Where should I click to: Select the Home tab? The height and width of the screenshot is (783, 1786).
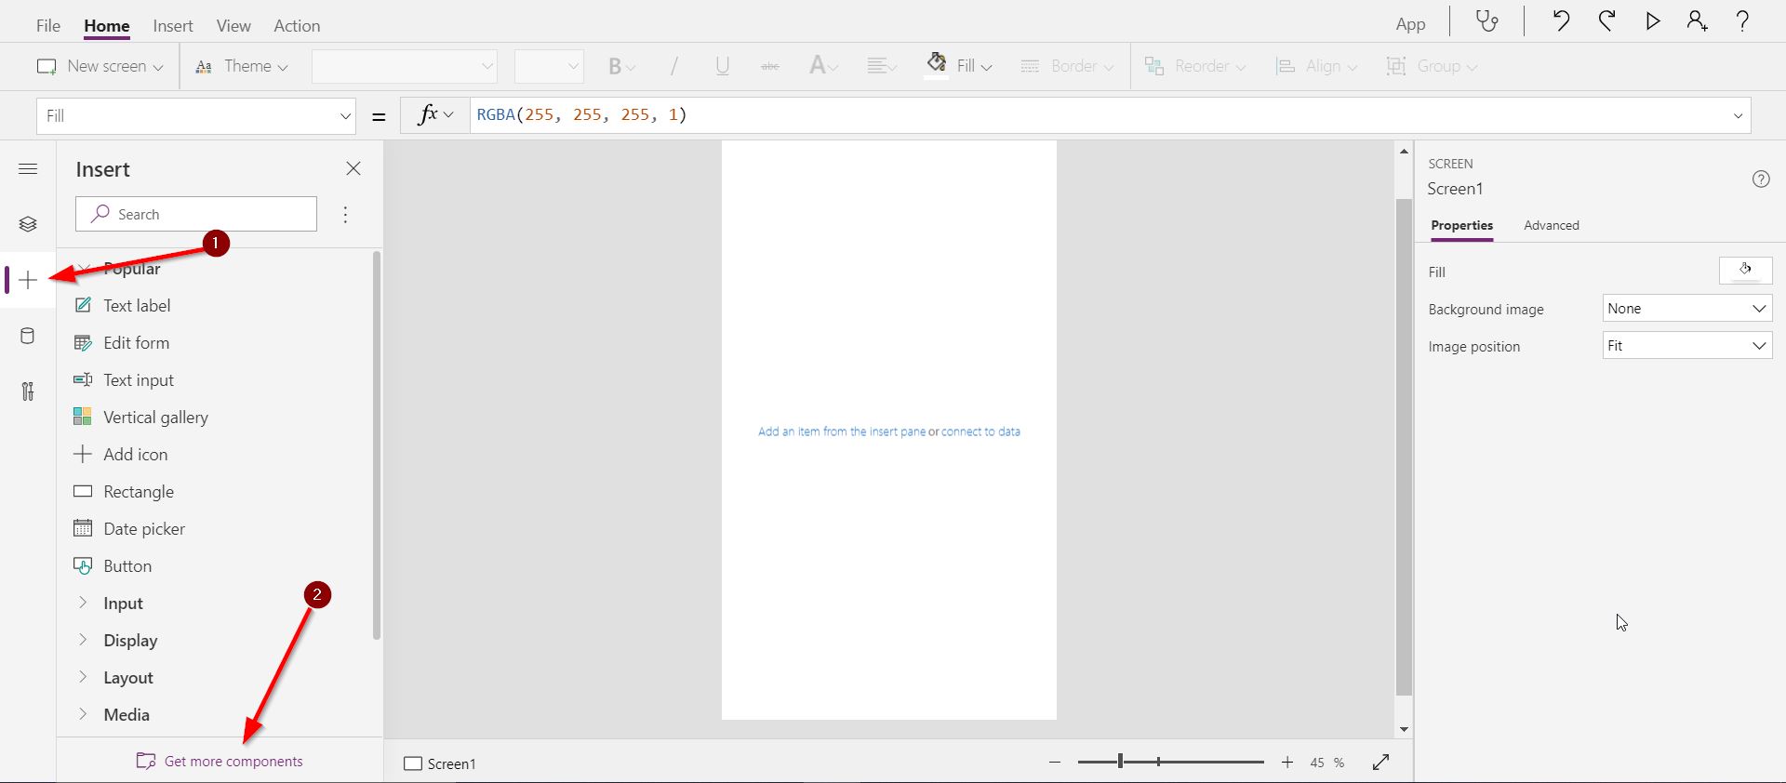(x=107, y=26)
